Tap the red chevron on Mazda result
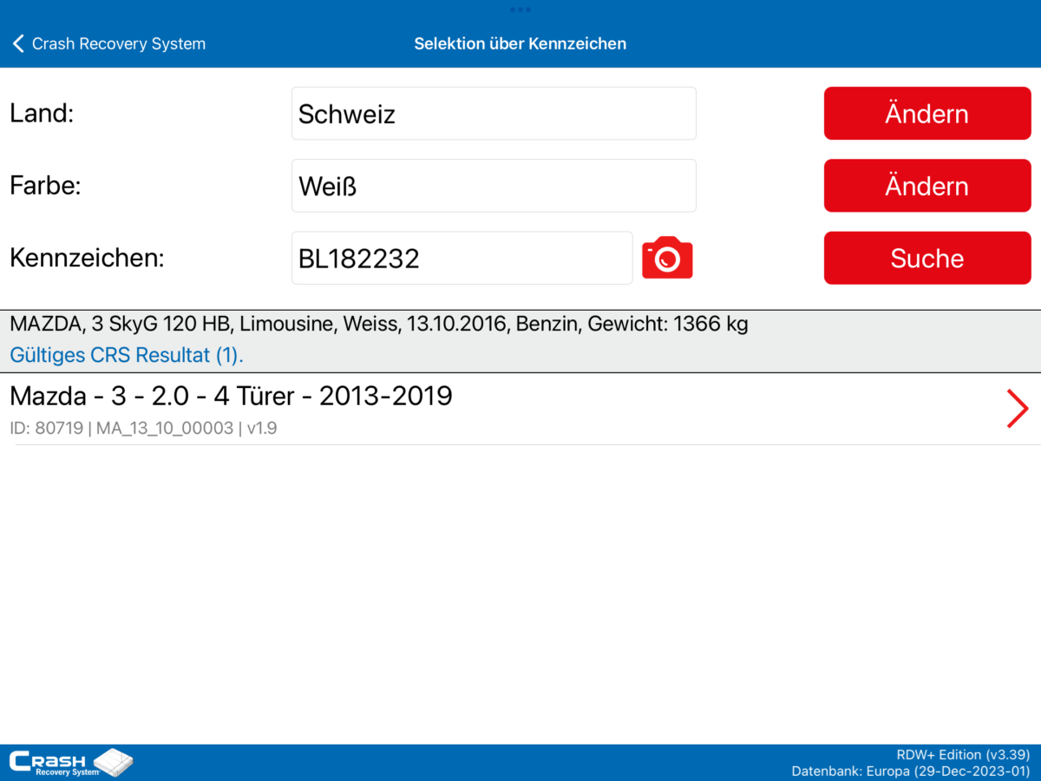The height and width of the screenshot is (781, 1041). click(1017, 409)
